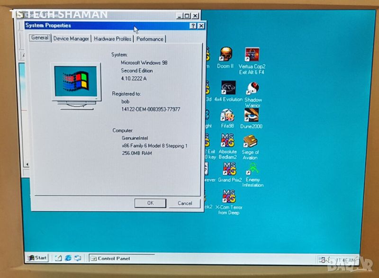Click the registered name 'bob'
Image resolution: width=379 pixels, height=278 pixels.
(125, 101)
